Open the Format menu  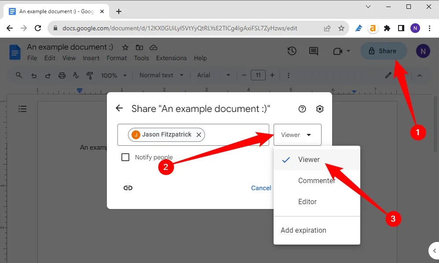click(117, 58)
